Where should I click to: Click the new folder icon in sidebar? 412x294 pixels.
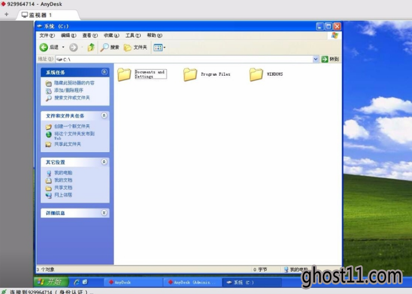pos(48,127)
